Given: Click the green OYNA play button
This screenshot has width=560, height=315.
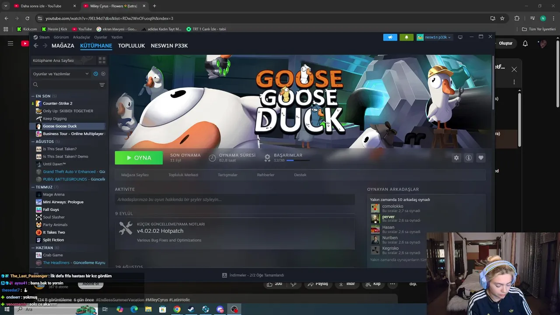Looking at the screenshot, I should point(139,158).
